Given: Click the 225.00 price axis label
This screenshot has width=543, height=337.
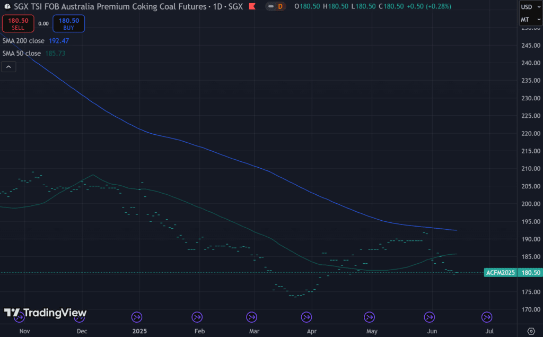Looking at the screenshot, I should [x=530, y=116].
